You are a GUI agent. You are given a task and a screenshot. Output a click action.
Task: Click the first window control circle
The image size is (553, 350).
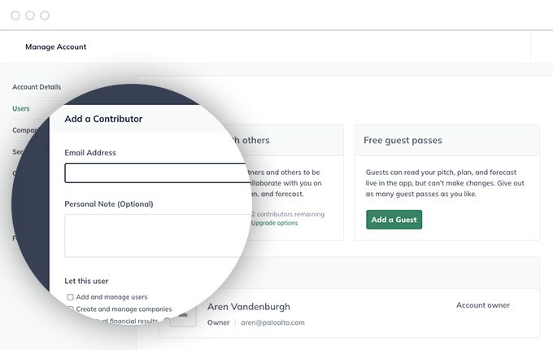click(15, 15)
